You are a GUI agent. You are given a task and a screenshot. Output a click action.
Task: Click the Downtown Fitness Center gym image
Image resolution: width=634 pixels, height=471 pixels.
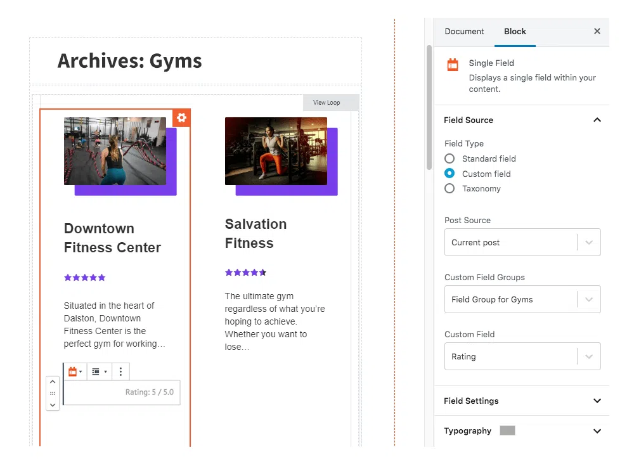tap(115, 152)
